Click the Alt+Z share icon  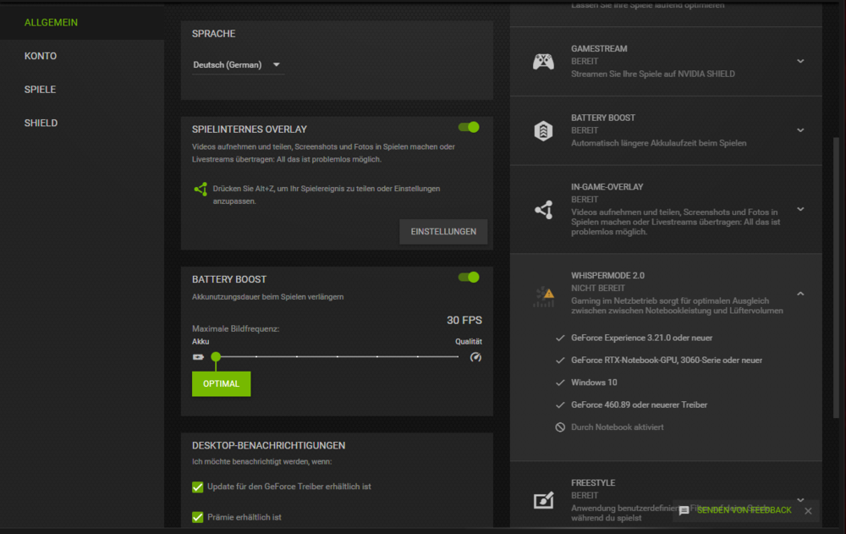pos(201,190)
